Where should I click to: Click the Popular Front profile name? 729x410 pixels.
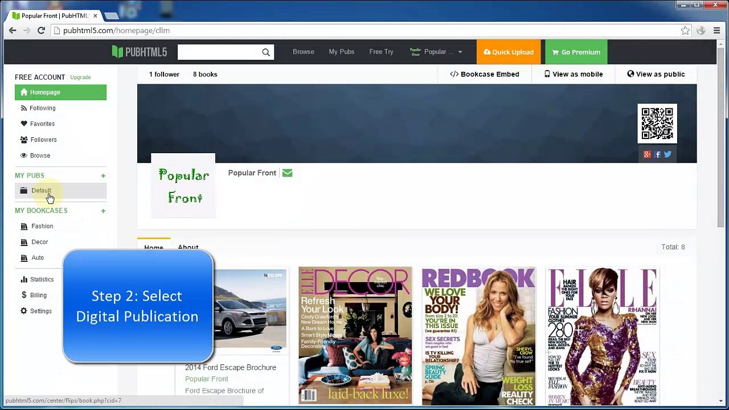click(252, 173)
